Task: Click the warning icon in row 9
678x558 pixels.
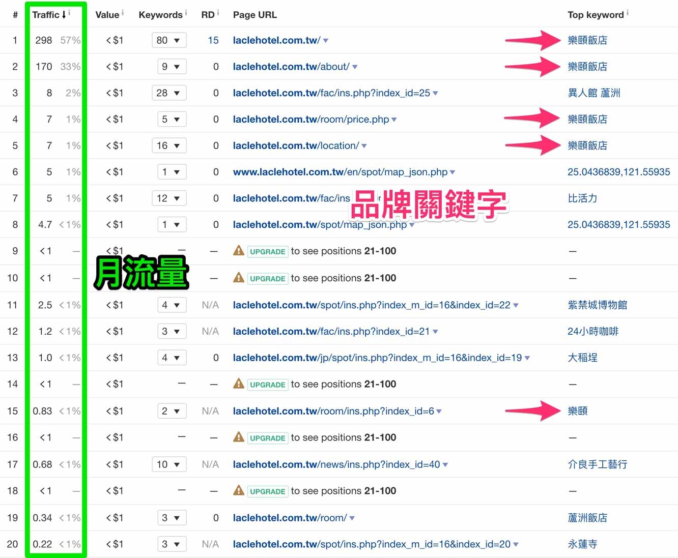Action: pos(238,250)
